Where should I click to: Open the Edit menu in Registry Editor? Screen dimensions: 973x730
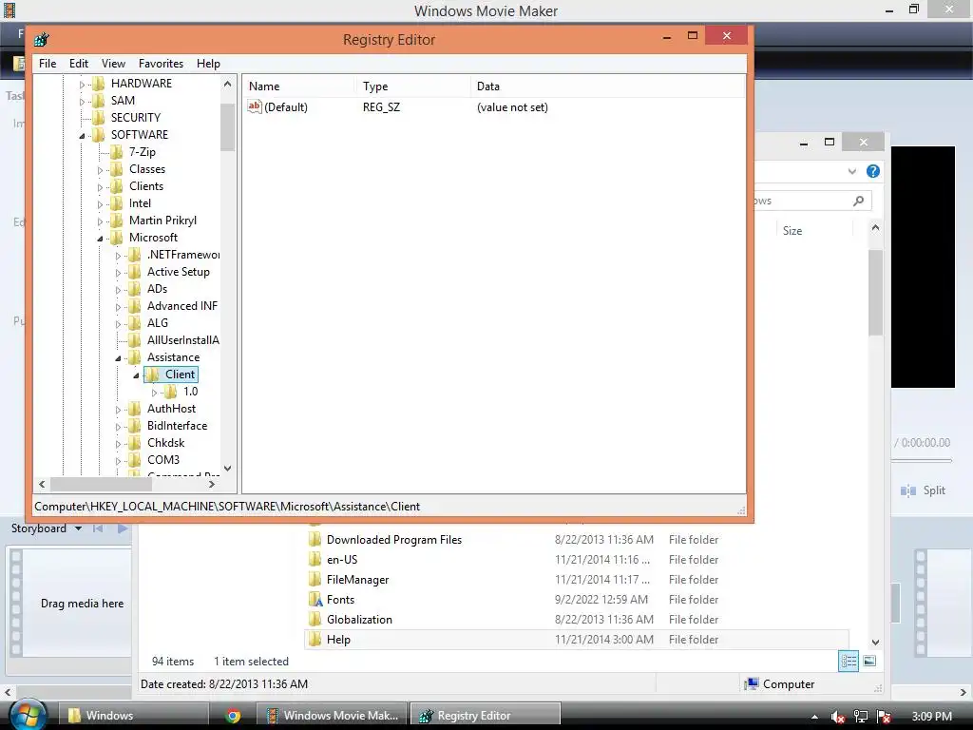coord(78,64)
